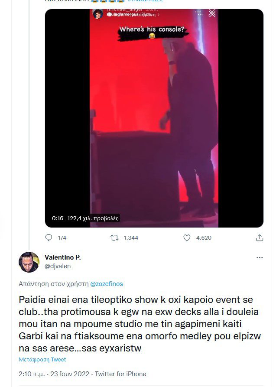Click the reply speech bubble icon
The image size is (276, 387).
tap(49, 237)
